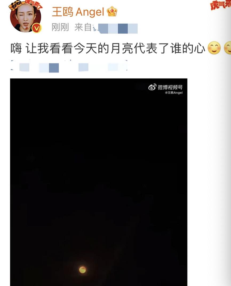
Task: Click the @王鸥Angel watermark on the video
Action: point(174,93)
